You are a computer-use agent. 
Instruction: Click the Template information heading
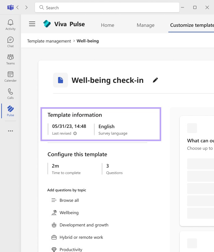[x=75, y=115]
